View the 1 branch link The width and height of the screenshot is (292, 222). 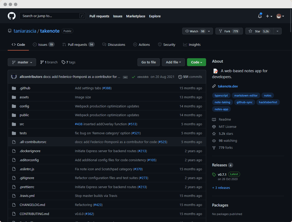(x=49, y=62)
